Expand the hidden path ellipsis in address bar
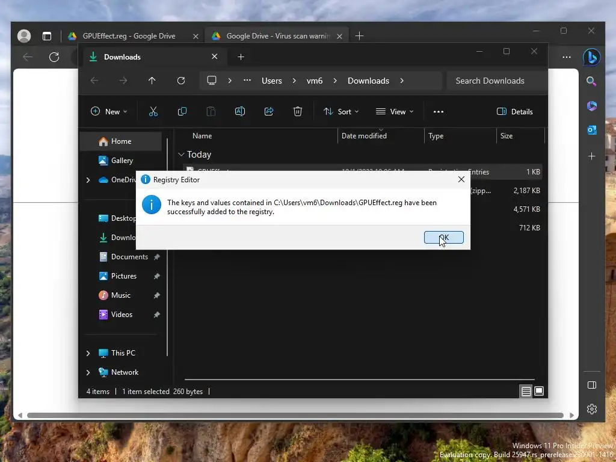This screenshot has height=462, width=616. (x=247, y=80)
